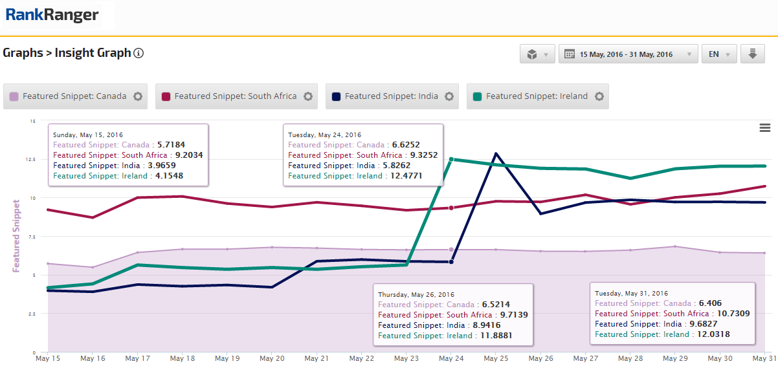Screen dimensions: 778x368
Task: Click the info icon beside Insight Graph
Action: [139, 53]
